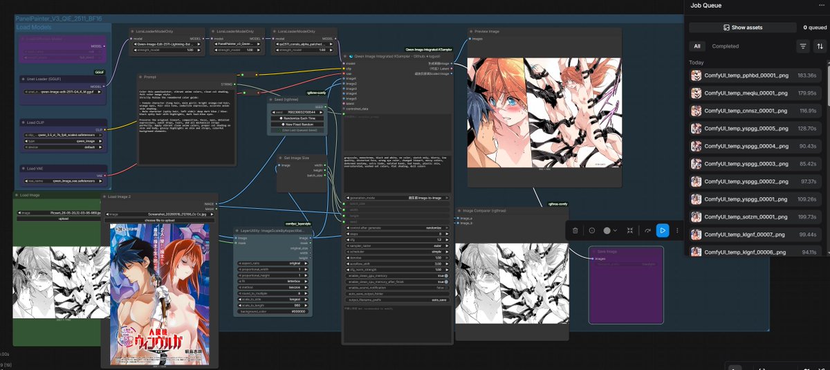This screenshot has height=370, width=830.
Task: Open the job queue filter icon
Action: [803, 46]
